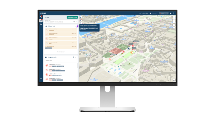Image resolution: width=215 pixels, height=121 pixels.
Task: Click the orange incident marker on map
Action: [x=132, y=52]
